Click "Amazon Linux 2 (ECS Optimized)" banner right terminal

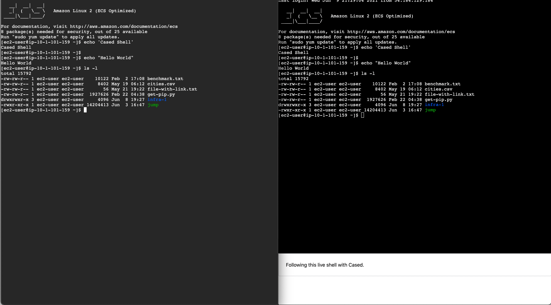coord(372,16)
